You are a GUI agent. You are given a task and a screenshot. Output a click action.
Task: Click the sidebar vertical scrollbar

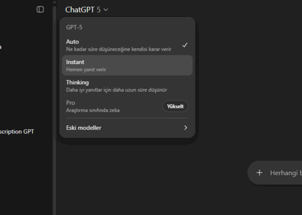pyautogui.click(x=54, y=110)
